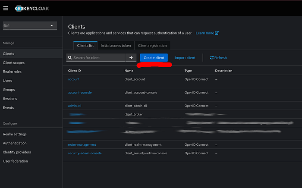This screenshot has height=188, width=302.
Task: Open Realm settings in the sidebar
Action: [x=31, y=134]
